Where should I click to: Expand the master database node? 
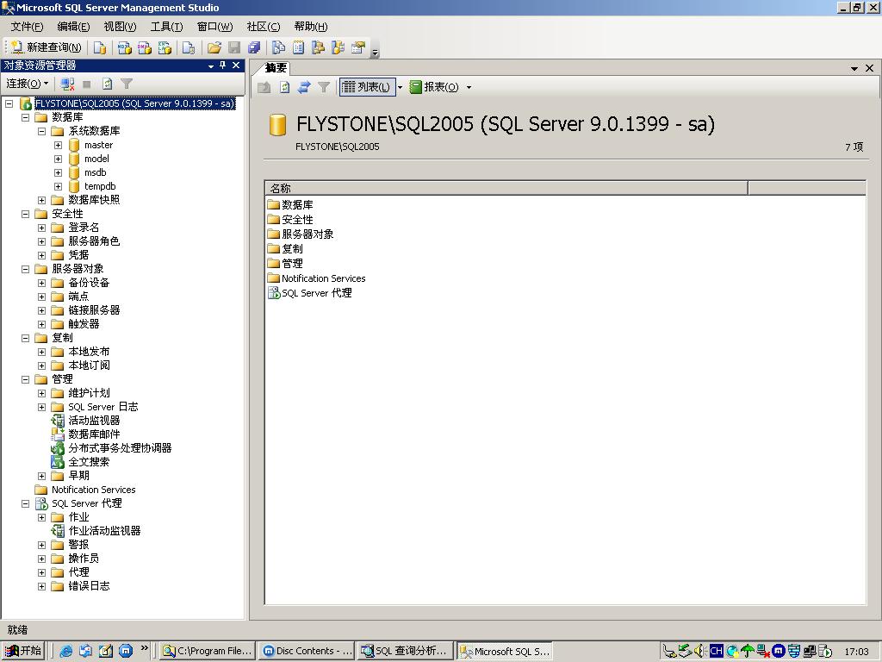58,145
